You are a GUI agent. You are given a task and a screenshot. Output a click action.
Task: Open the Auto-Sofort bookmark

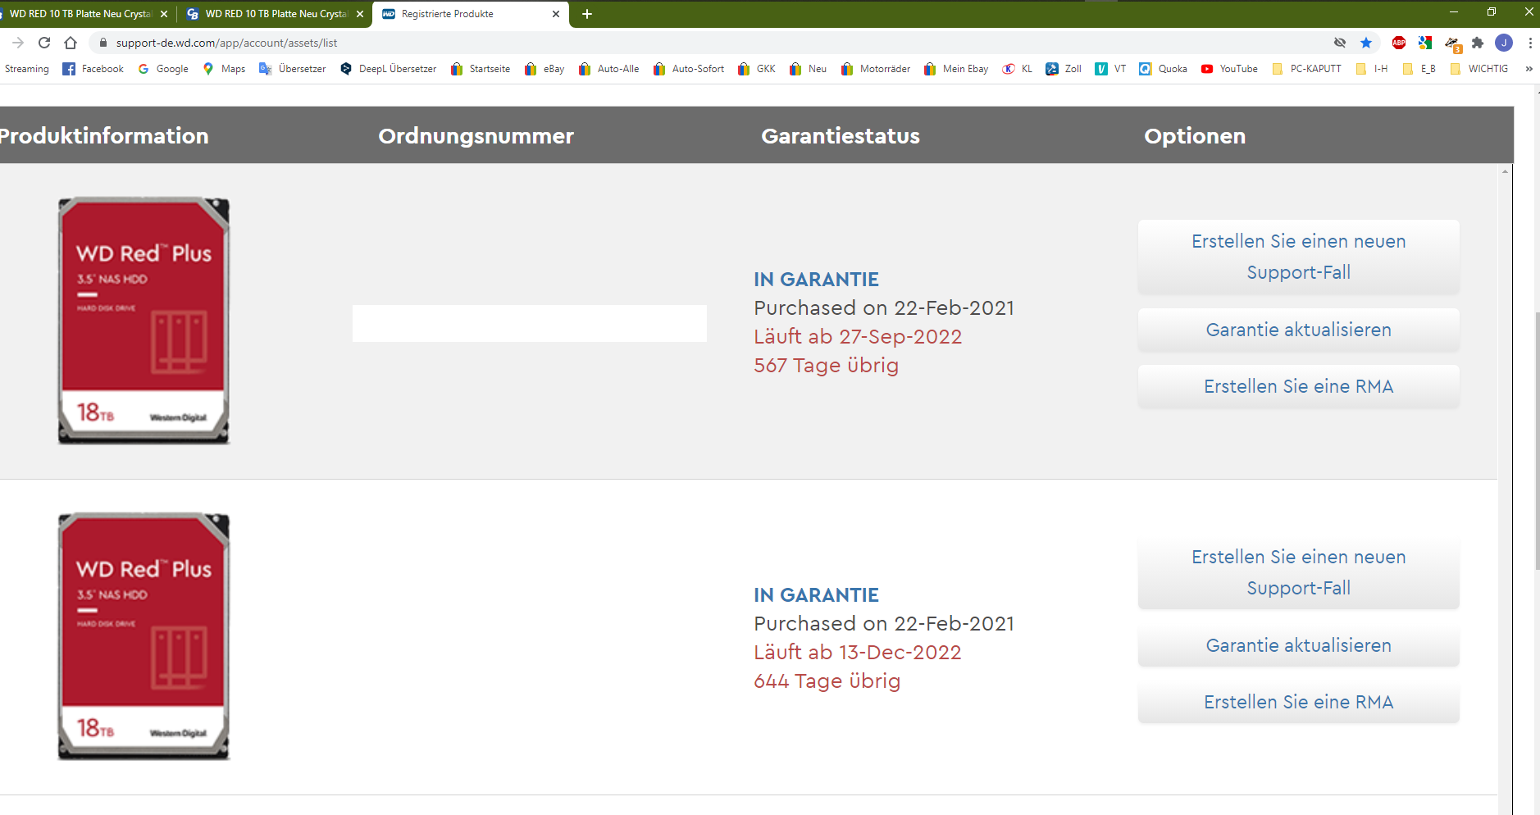click(689, 69)
